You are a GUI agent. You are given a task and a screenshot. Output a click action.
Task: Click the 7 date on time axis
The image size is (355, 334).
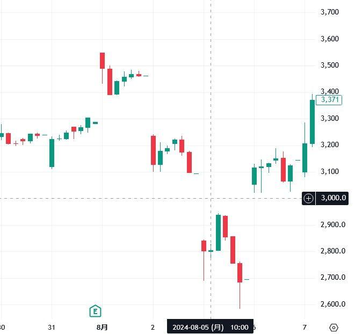tap(305, 327)
